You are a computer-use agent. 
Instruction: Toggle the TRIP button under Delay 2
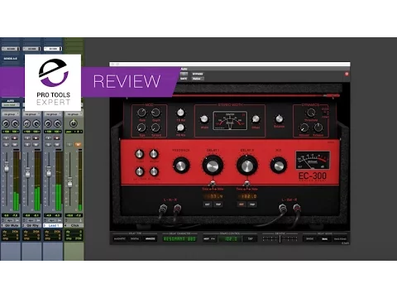252,204
